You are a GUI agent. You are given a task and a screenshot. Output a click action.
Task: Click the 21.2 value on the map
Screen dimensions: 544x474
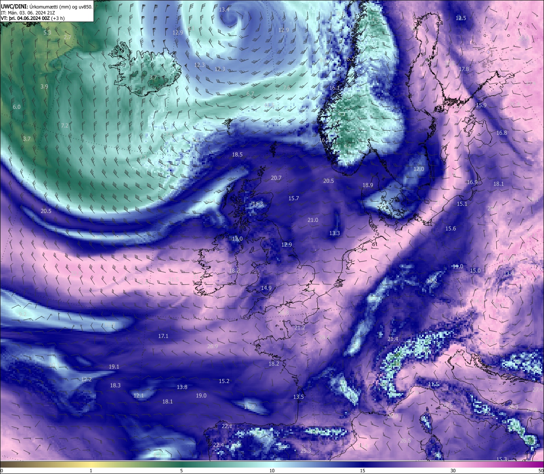[300, 327]
